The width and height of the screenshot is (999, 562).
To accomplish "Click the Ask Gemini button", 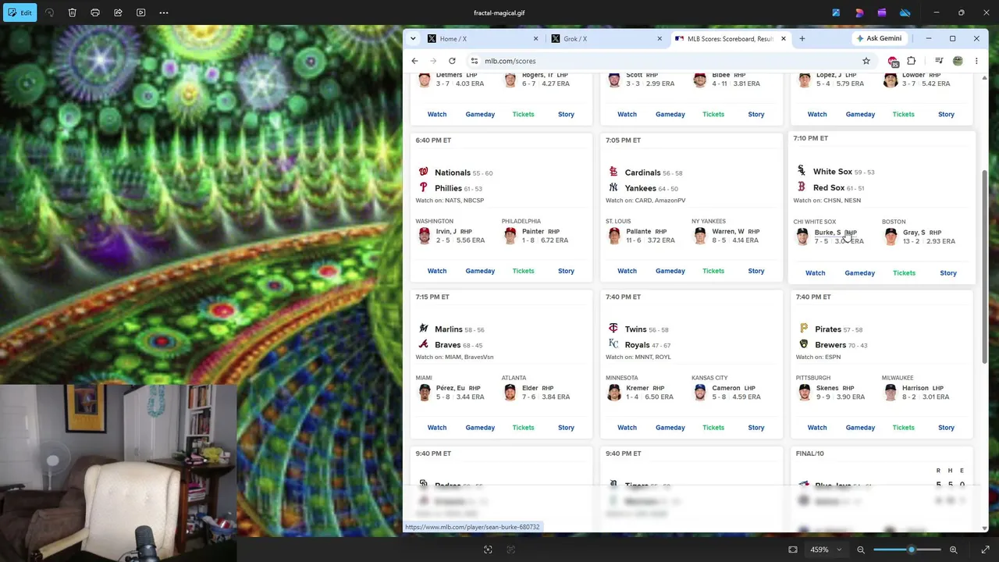I will coord(879,38).
